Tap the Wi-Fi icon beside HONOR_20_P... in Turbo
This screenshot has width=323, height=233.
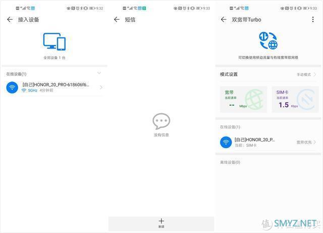point(226,143)
